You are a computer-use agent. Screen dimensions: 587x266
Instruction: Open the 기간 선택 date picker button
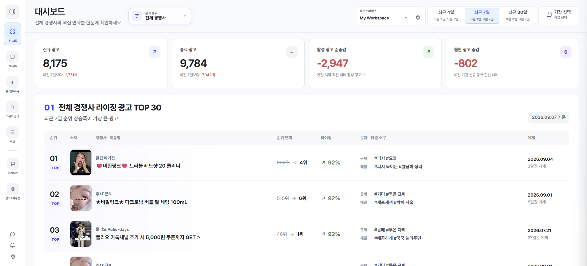(559, 16)
